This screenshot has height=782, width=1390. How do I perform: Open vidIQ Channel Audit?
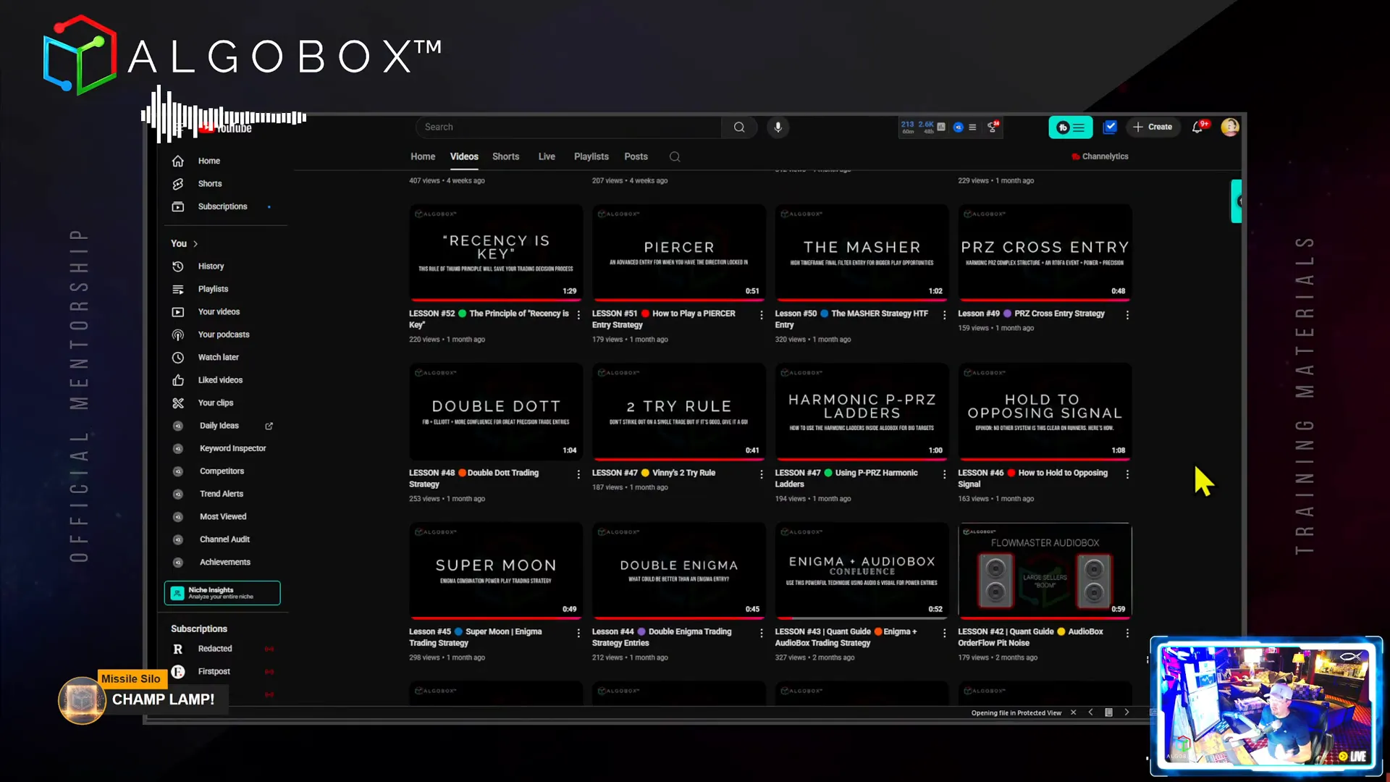point(224,539)
